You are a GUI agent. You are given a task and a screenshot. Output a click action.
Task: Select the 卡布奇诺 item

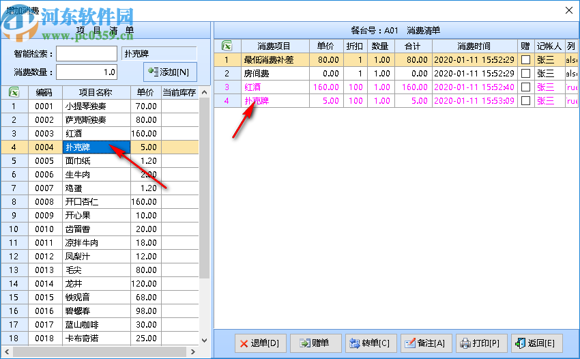pos(96,339)
